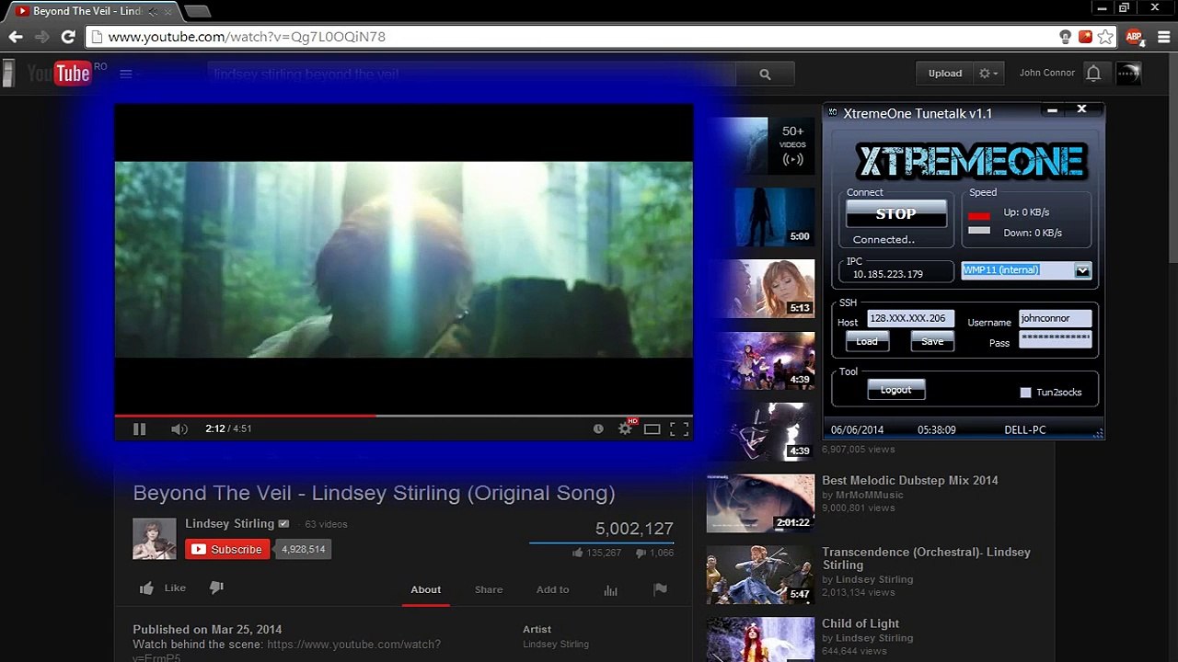Open the Chrome main menu
Image resolution: width=1178 pixels, height=662 pixels.
point(1163,37)
